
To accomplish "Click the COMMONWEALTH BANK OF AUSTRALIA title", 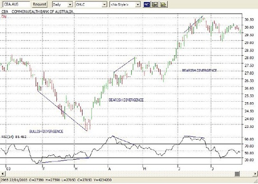I will point(43,12).
